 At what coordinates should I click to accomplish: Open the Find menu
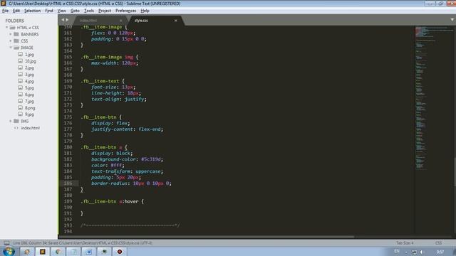point(49,11)
